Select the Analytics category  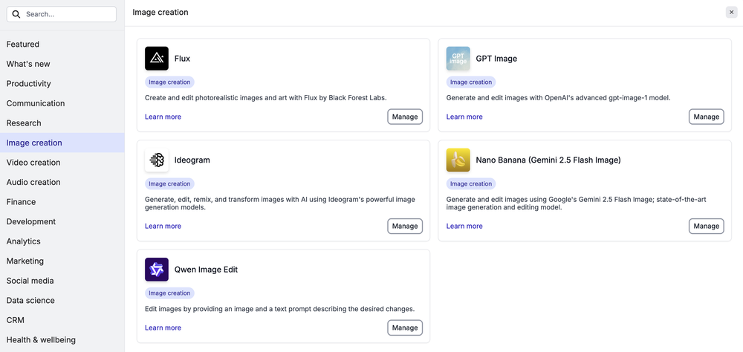click(x=62, y=241)
